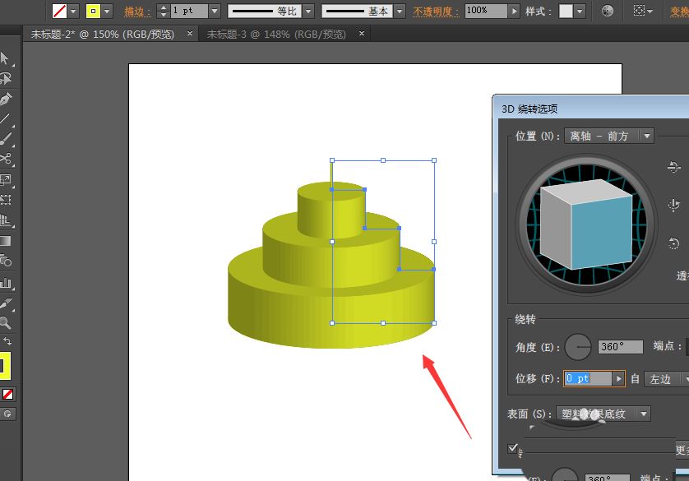The image size is (689, 481).
Task: Click the yellow stroke color swatch
Action: tap(93, 11)
